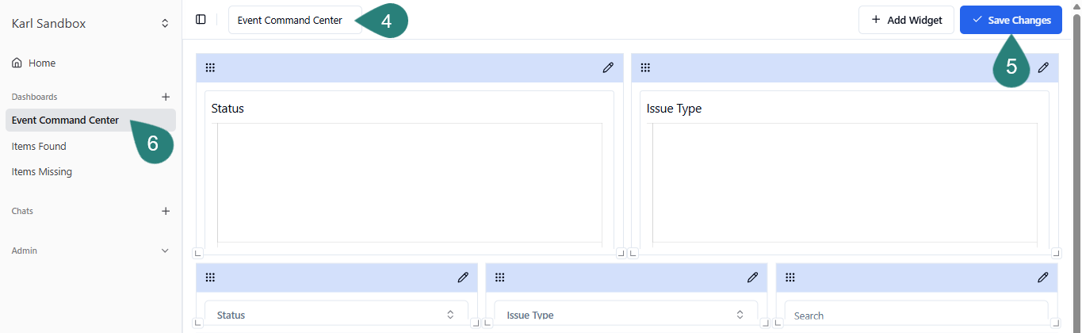This screenshot has width=1082, height=333.
Task: Click the Status chart widget edit pencil
Action: (x=608, y=68)
